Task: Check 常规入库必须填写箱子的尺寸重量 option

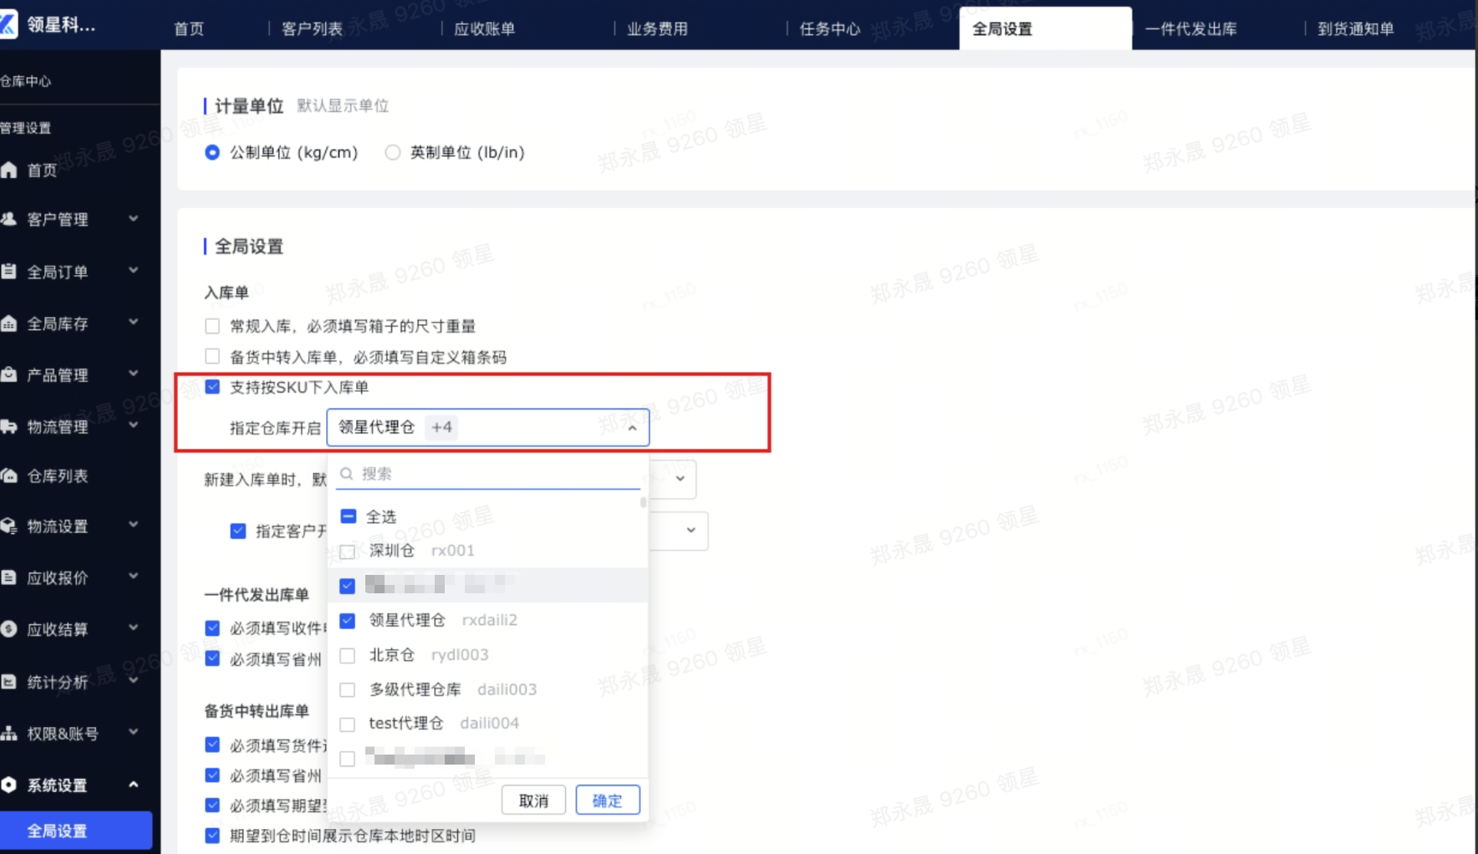Action: pos(212,326)
